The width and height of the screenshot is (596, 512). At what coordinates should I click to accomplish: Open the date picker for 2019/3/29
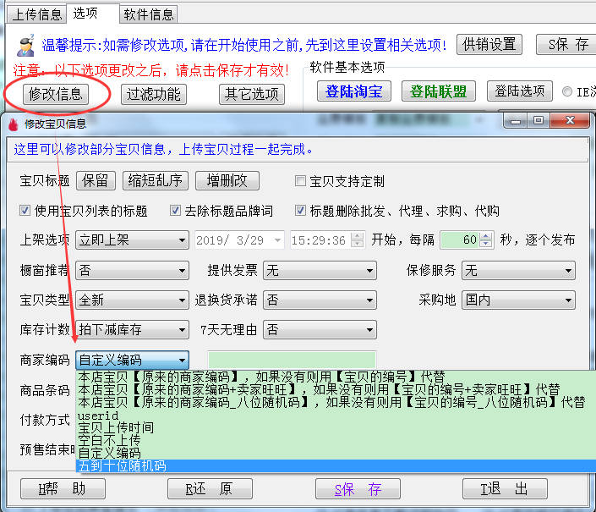[277, 240]
